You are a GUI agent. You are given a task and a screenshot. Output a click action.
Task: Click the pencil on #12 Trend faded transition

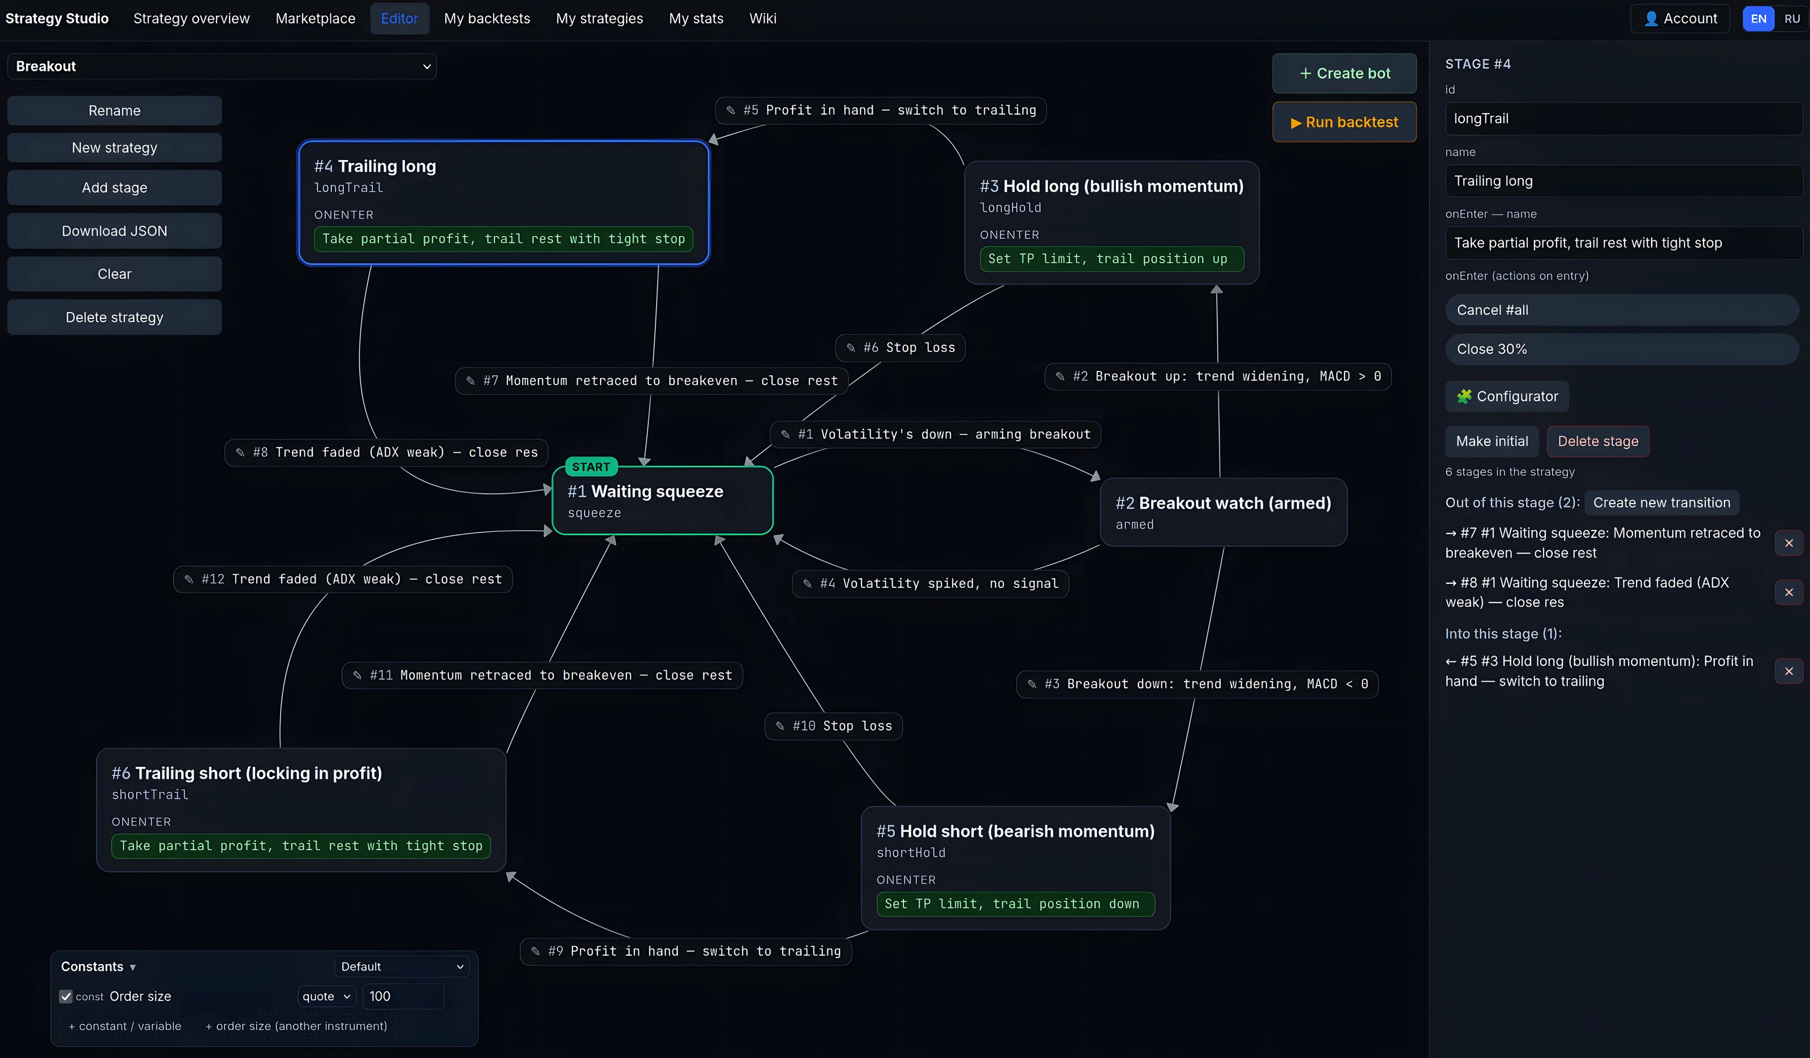pos(189,579)
